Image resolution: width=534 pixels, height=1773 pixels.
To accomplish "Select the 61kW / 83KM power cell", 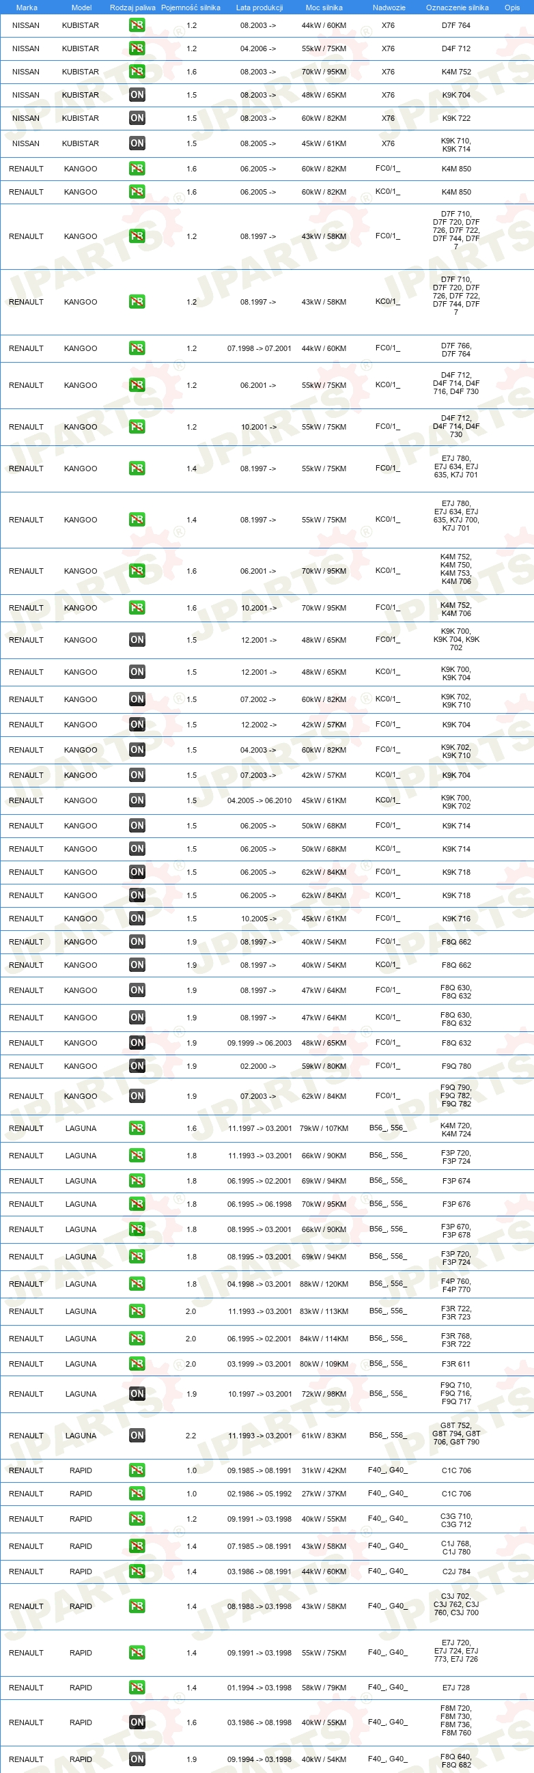I will click(324, 1436).
